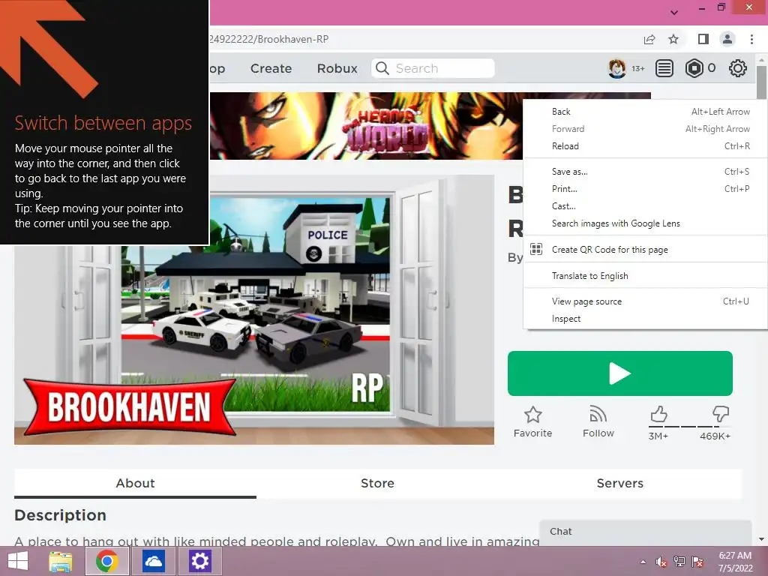This screenshot has height=576, width=768.
Task: Show hidden tray icons arrow
Action: (x=643, y=562)
